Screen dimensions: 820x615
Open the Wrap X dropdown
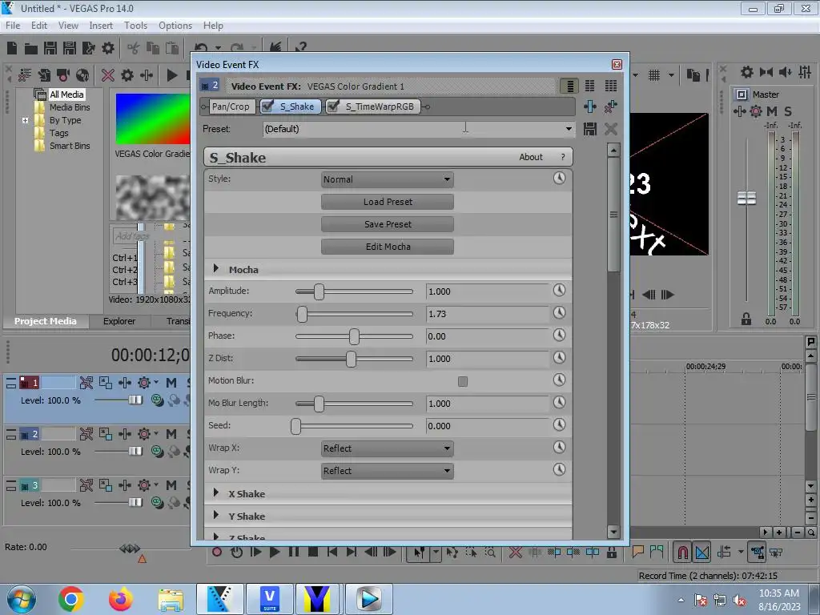tap(388, 448)
